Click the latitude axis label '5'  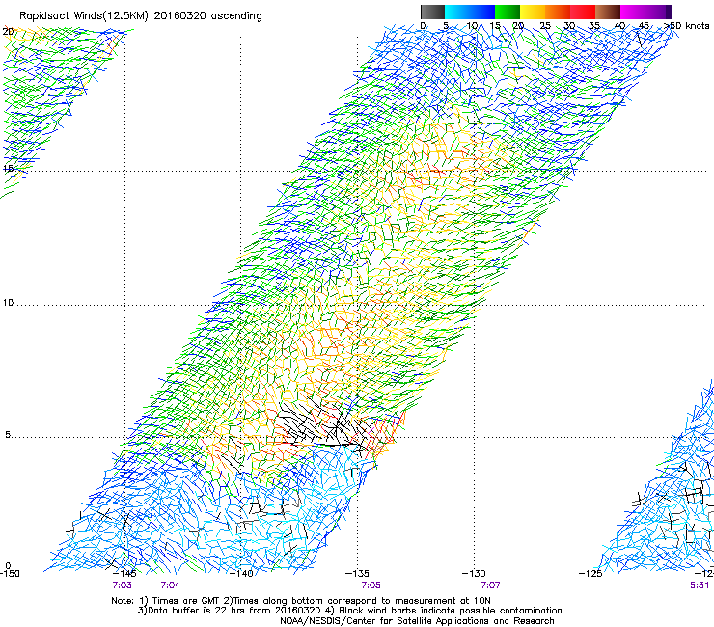[x=8, y=435]
